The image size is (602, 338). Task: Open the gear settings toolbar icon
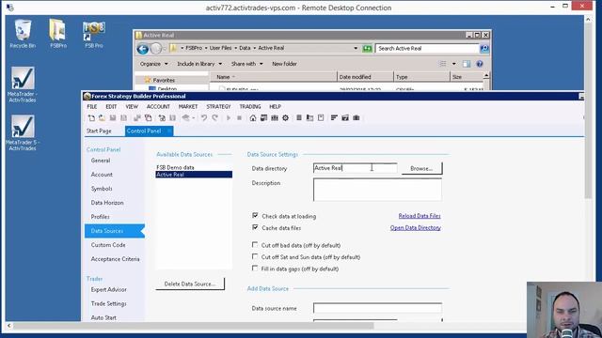tap(285, 118)
